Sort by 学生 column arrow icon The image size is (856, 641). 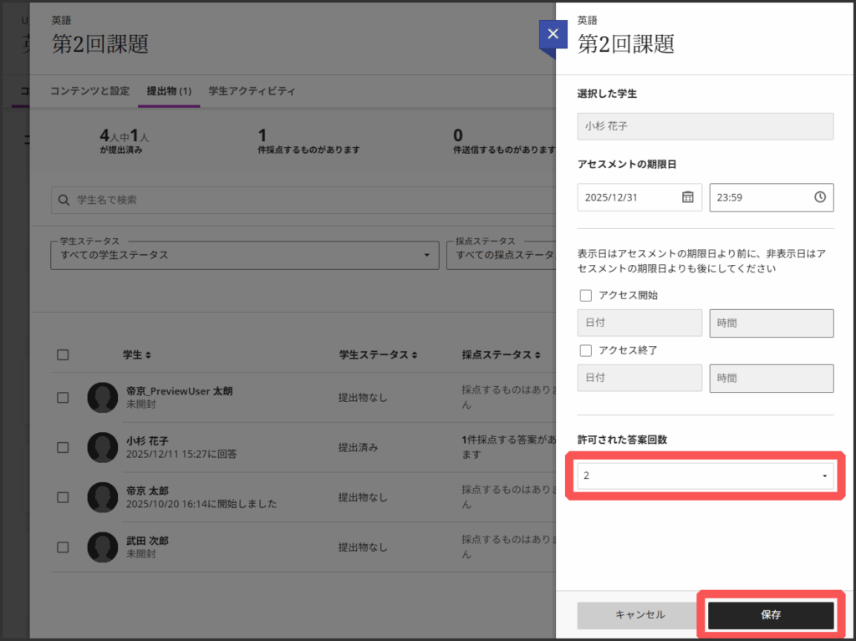[149, 355]
